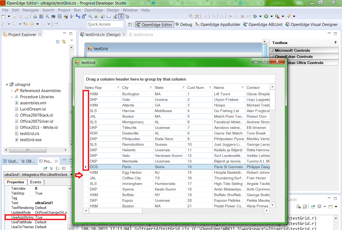Open the OpenEdge menu
This screenshot has height=230, width=342.
94,10
